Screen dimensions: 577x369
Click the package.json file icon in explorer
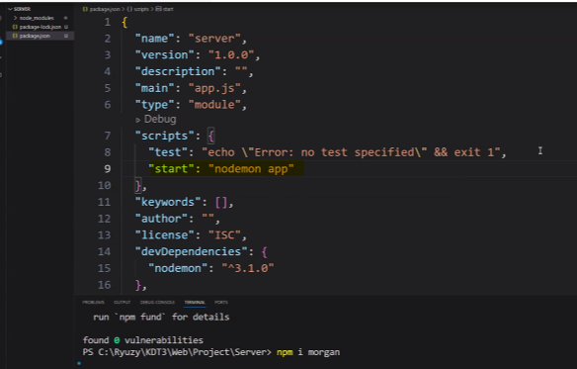coord(15,36)
